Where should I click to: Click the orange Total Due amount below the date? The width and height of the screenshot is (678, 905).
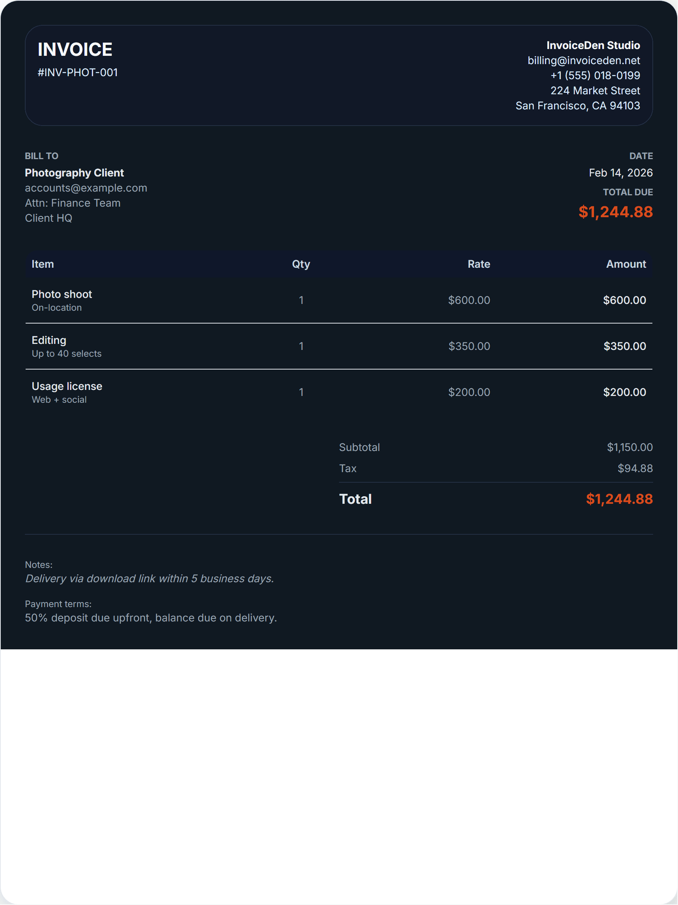pos(615,212)
